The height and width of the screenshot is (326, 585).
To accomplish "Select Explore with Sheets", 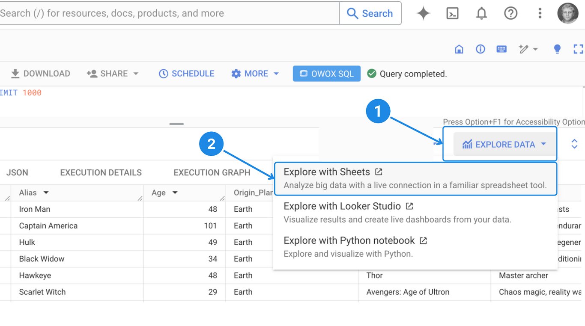I will point(415,178).
